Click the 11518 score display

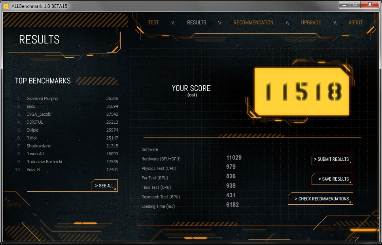[302, 92]
